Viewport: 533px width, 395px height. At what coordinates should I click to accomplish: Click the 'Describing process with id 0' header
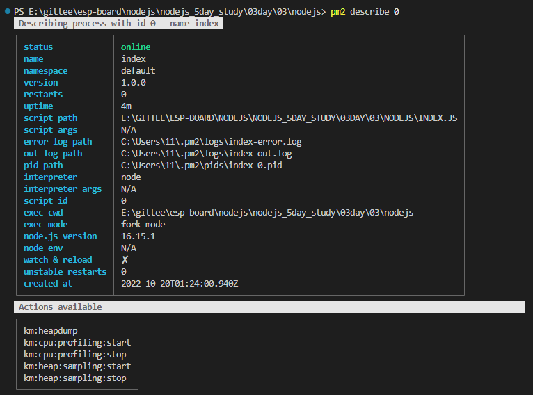click(118, 24)
